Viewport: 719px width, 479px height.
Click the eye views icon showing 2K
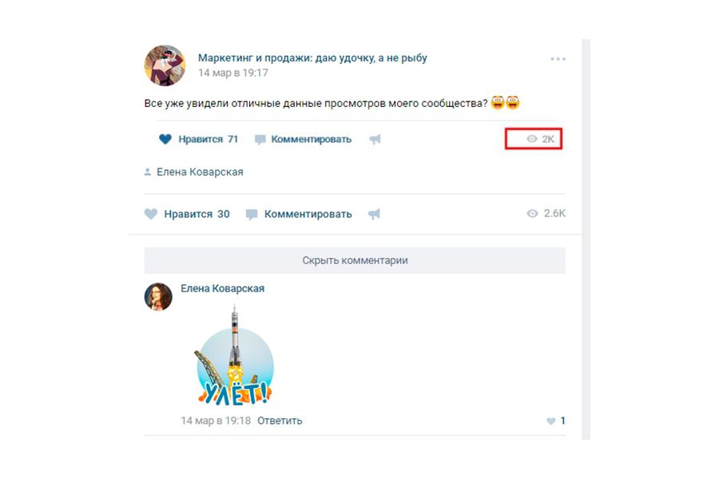pyautogui.click(x=532, y=139)
